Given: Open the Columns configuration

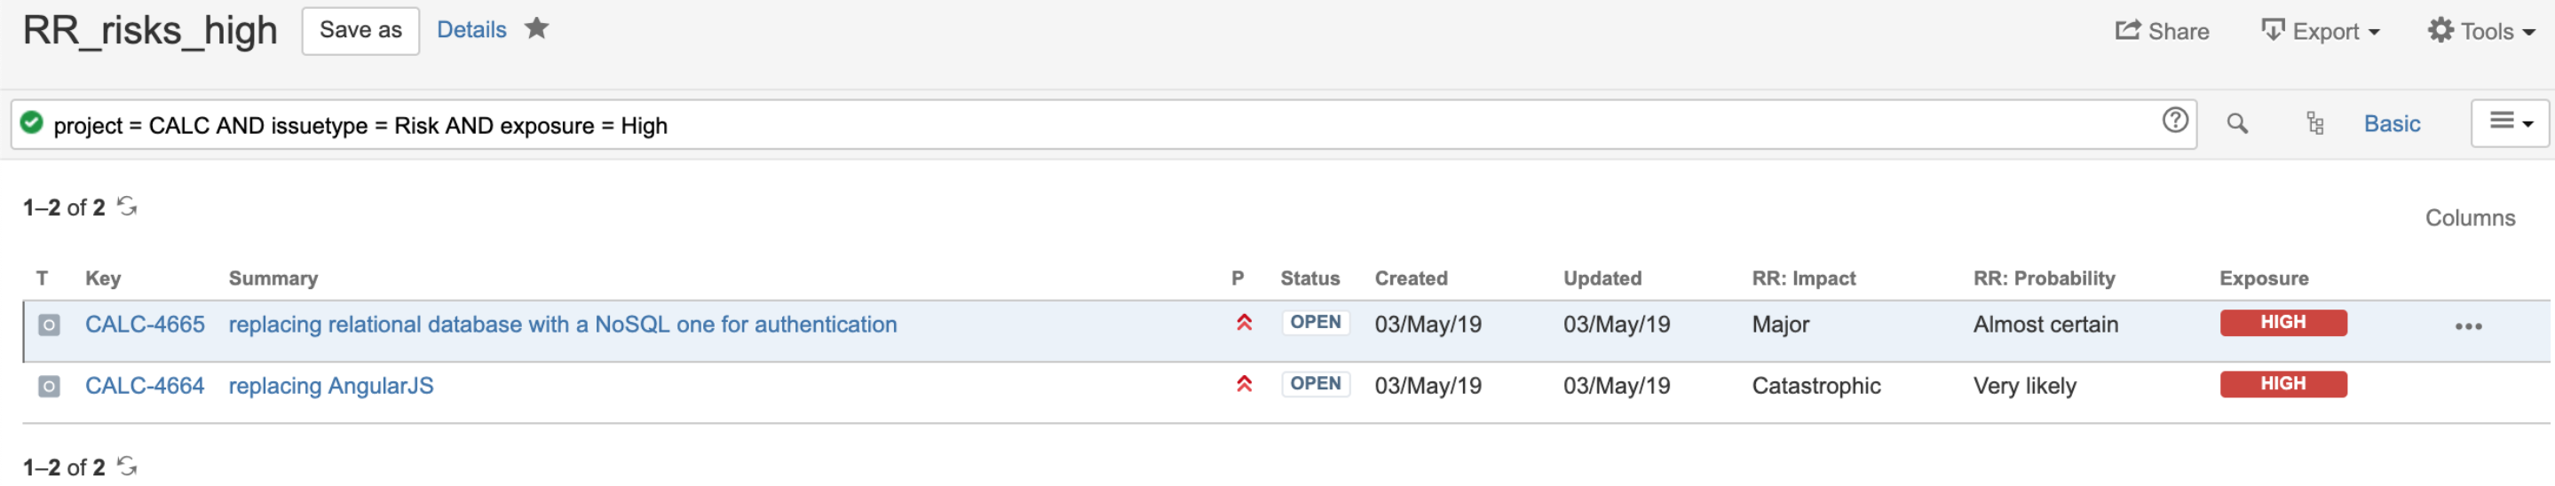Looking at the screenshot, I should point(2470,218).
